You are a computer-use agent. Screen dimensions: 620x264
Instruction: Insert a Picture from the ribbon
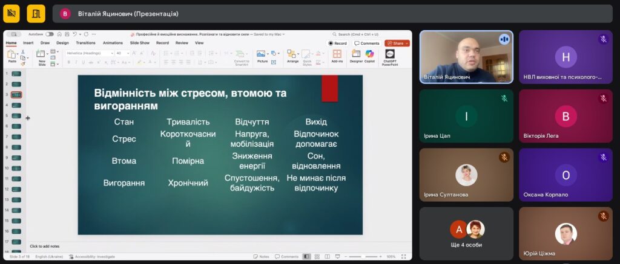tap(262, 54)
